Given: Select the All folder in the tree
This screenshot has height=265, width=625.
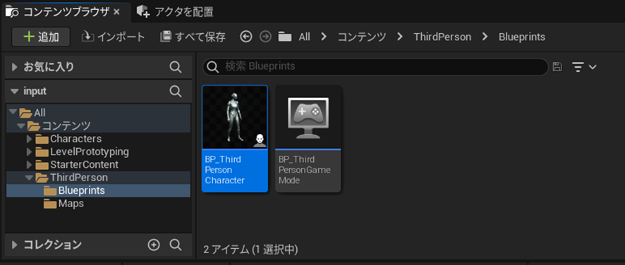Looking at the screenshot, I should click(x=99, y=112).
